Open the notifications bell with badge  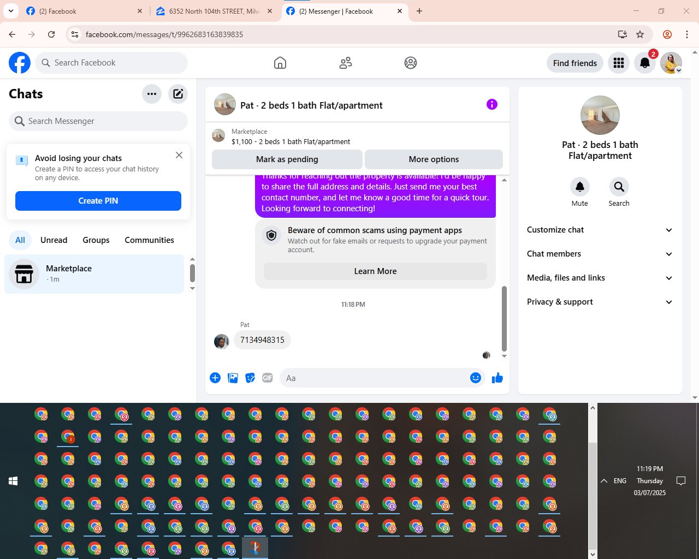(x=645, y=63)
